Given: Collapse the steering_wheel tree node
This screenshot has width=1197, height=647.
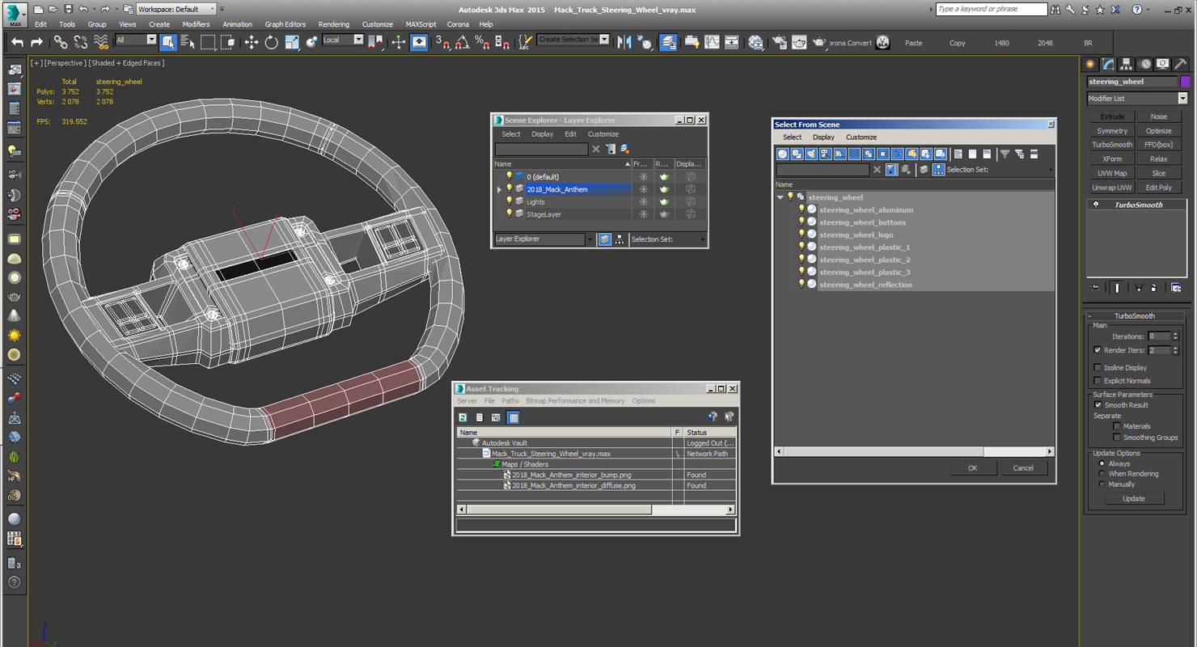Looking at the screenshot, I should pos(780,197).
